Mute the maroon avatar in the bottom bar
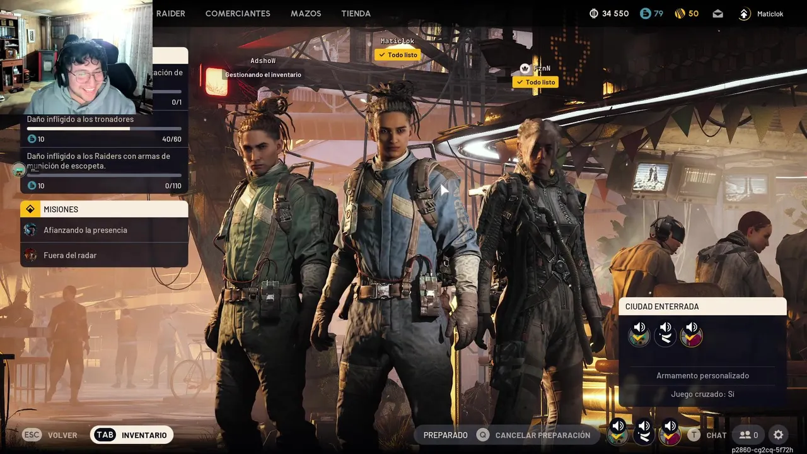This screenshot has height=454, width=807. (x=670, y=432)
